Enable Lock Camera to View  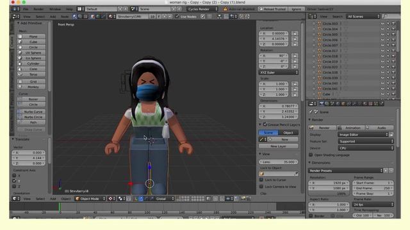(x=261, y=187)
